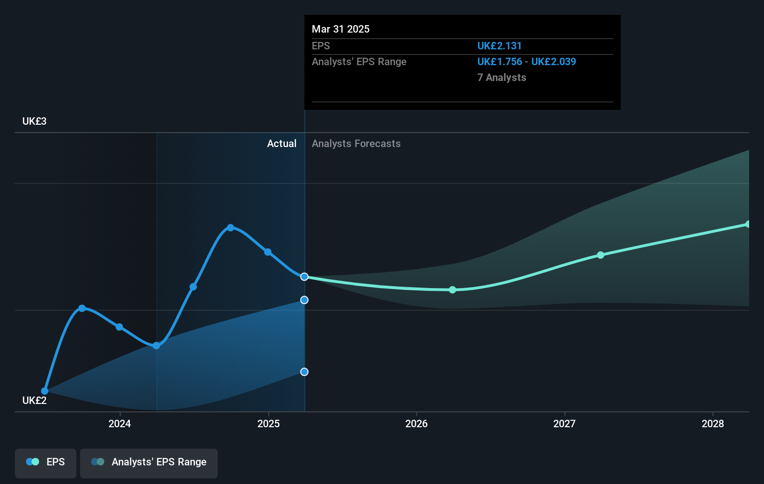This screenshot has height=484, width=764.
Task: Click the UK£2.131 EPS value link
Action: tap(499, 46)
